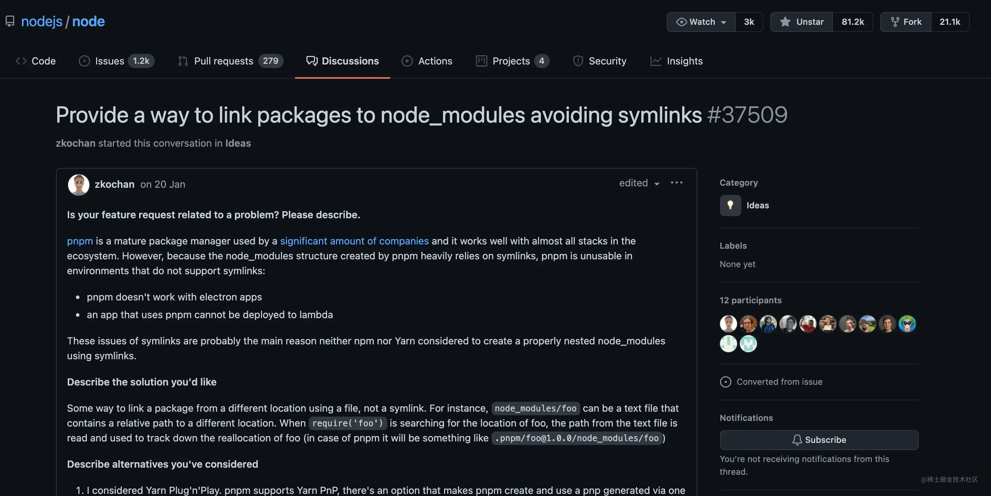The image size is (991, 496).
Task: Open the nodejs organization link
Action: 41,21
